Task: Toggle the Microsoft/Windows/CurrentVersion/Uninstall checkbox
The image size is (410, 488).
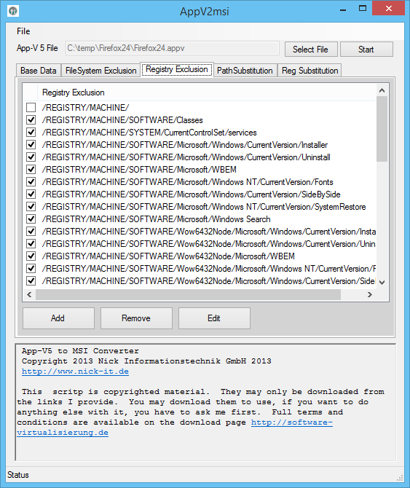Action: click(31, 157)
